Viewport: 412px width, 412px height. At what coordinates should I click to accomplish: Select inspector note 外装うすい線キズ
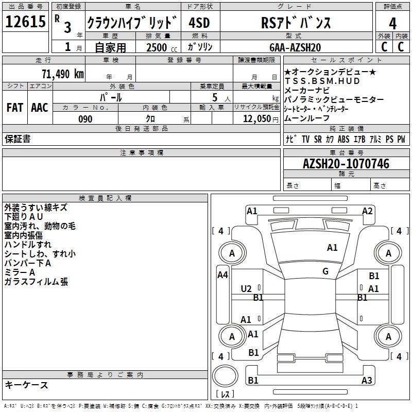[x=36, y=208]
